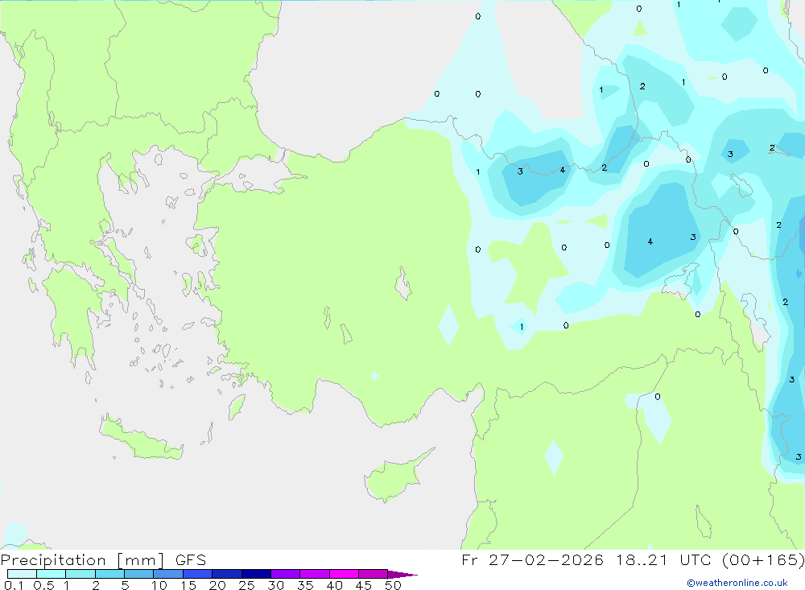Click the '0.1' legend scale label
This screenshot has width=805, height=590.
point(14,585)
